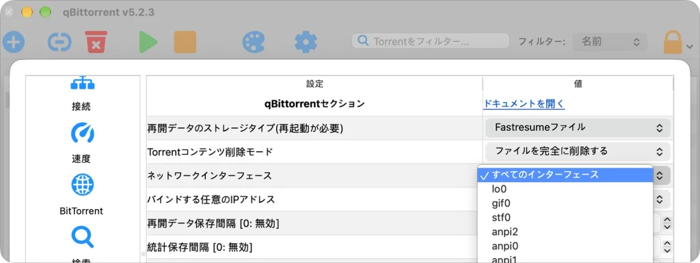Click the バインドする任意のIPアドレス label
Screen dimensions: 700x263
click(x=211, y=200)
